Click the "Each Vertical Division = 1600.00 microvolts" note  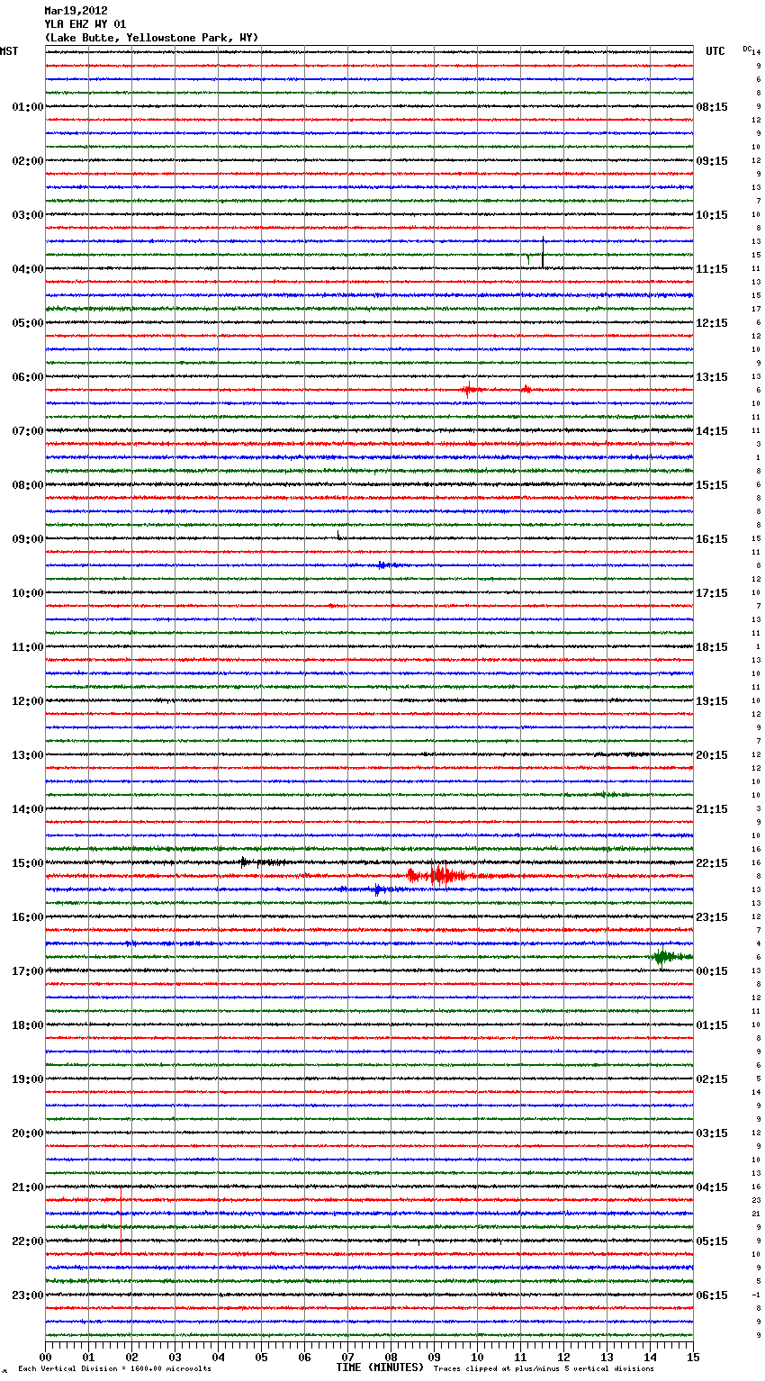pyautogui.click(x=114, y=1368)
